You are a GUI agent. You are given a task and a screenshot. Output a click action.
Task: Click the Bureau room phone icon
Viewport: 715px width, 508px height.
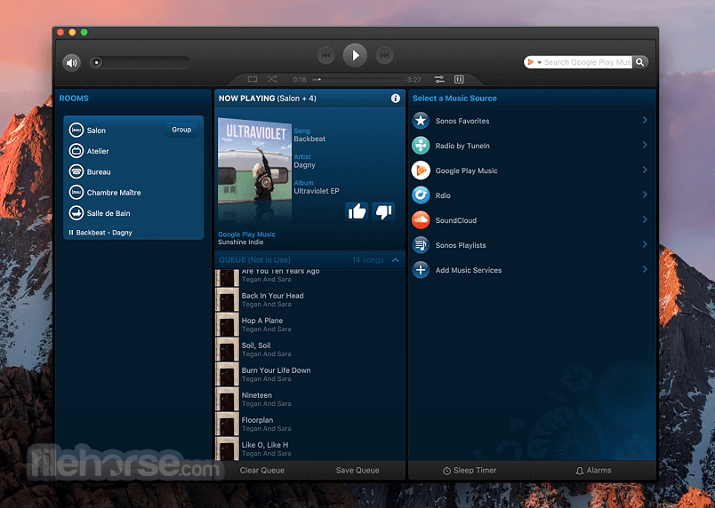(76, 171)
